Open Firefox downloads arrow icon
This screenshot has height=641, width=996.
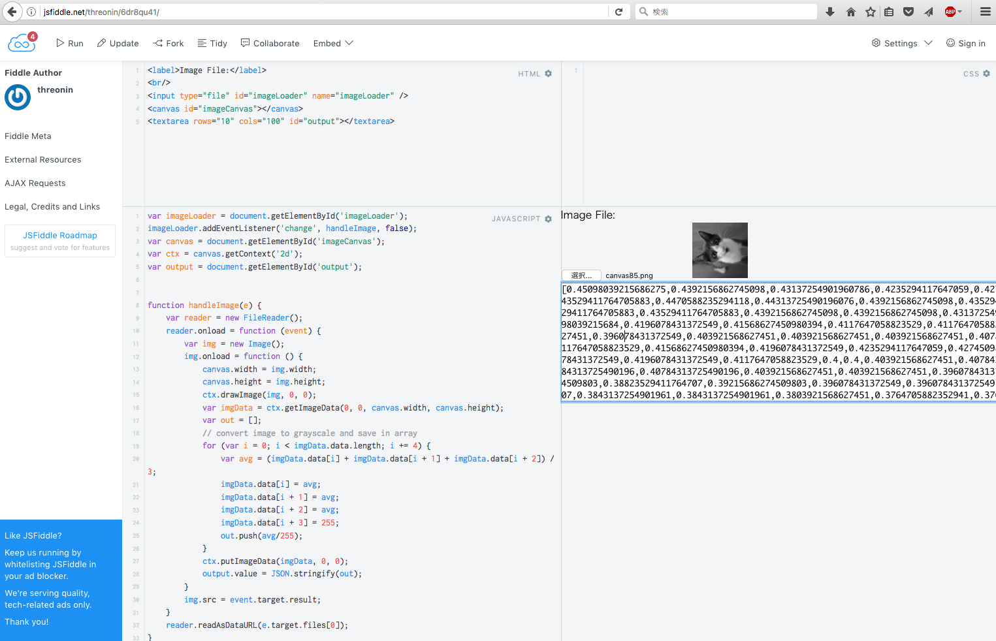(830, 11)
